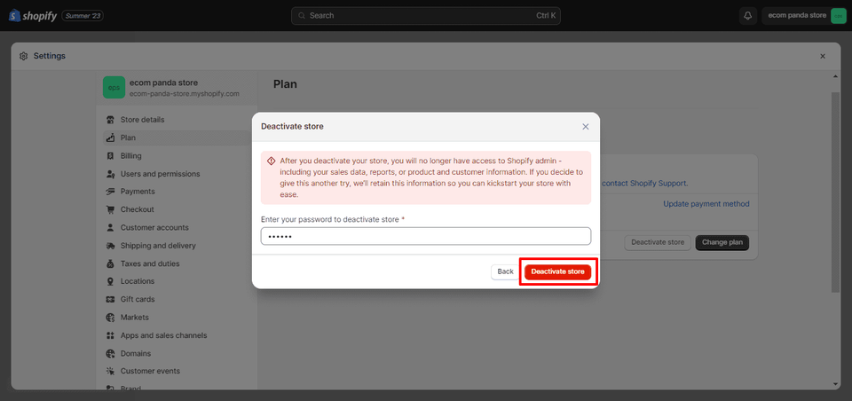Image resolution: width=852 pixels, height=401 pixels.
Task: Click ecom-panda-store.myshopify.com text
Action: [x=185, y=93]
